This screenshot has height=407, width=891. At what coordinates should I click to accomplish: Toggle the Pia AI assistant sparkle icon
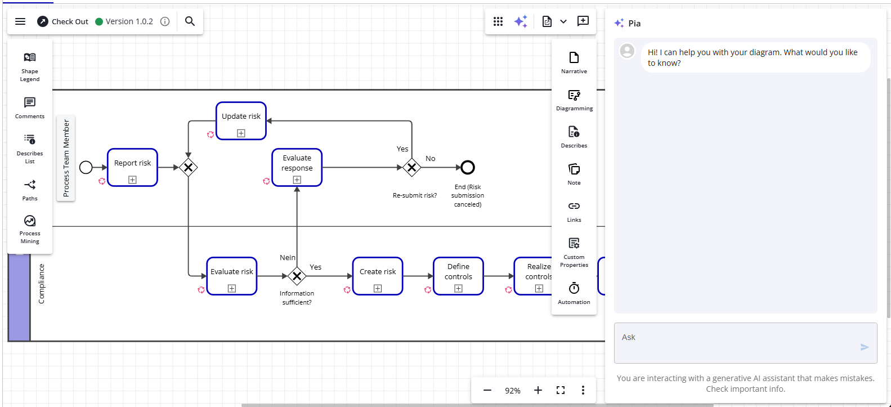[x=521, y=21]
